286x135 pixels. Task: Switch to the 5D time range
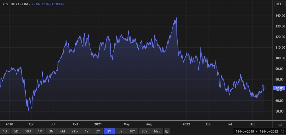(x=16, y=131)
